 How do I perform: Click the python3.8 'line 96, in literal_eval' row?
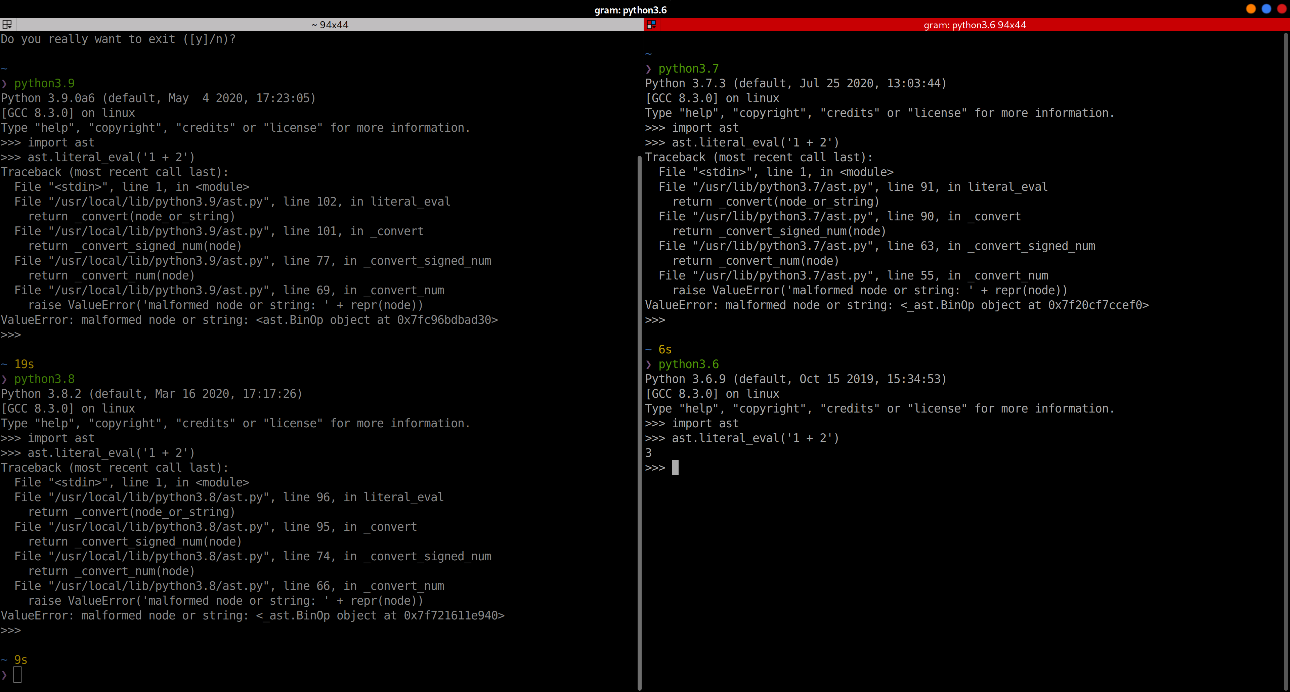[x=229, y=497]
